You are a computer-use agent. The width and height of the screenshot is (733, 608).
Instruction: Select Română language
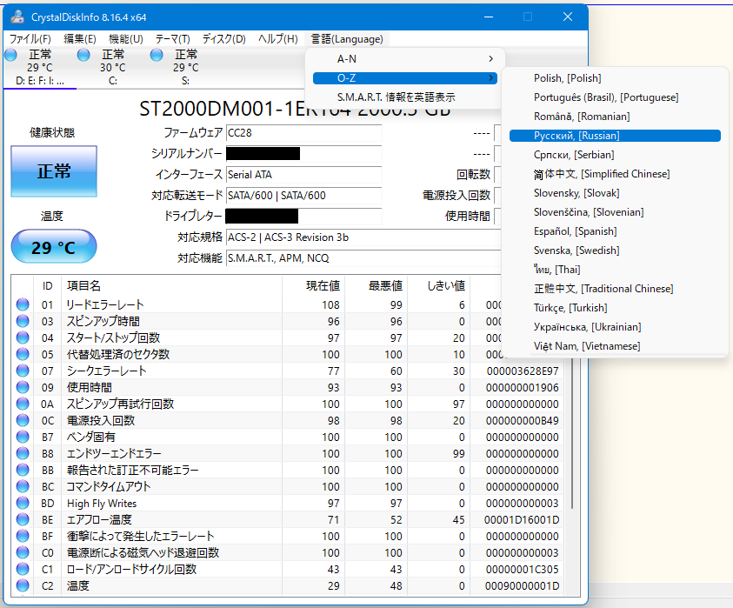[x=615, y=117]
